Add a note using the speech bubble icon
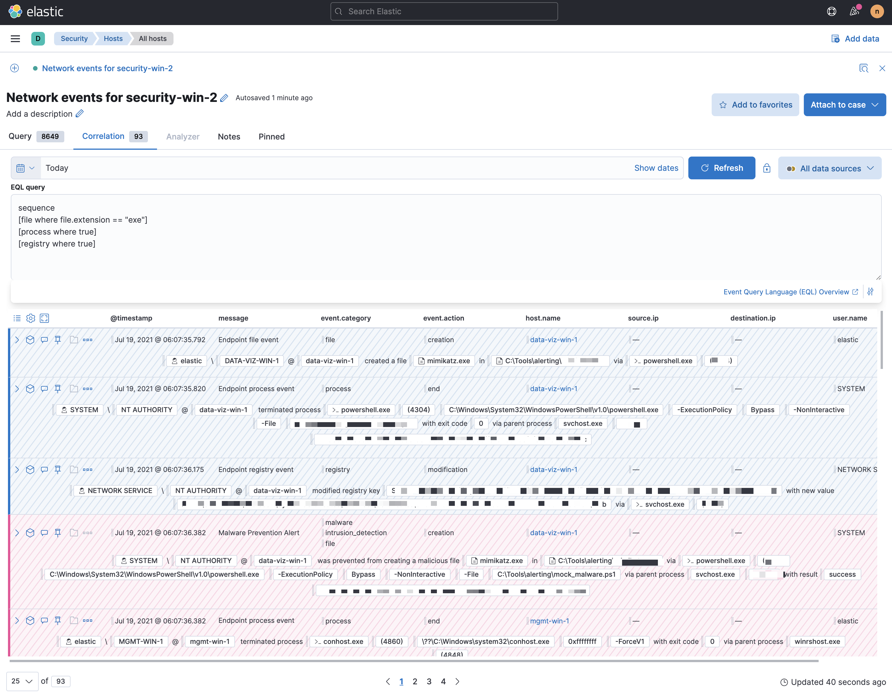The width and height of the screenshot is (892, 698). [x=44, y=339]
